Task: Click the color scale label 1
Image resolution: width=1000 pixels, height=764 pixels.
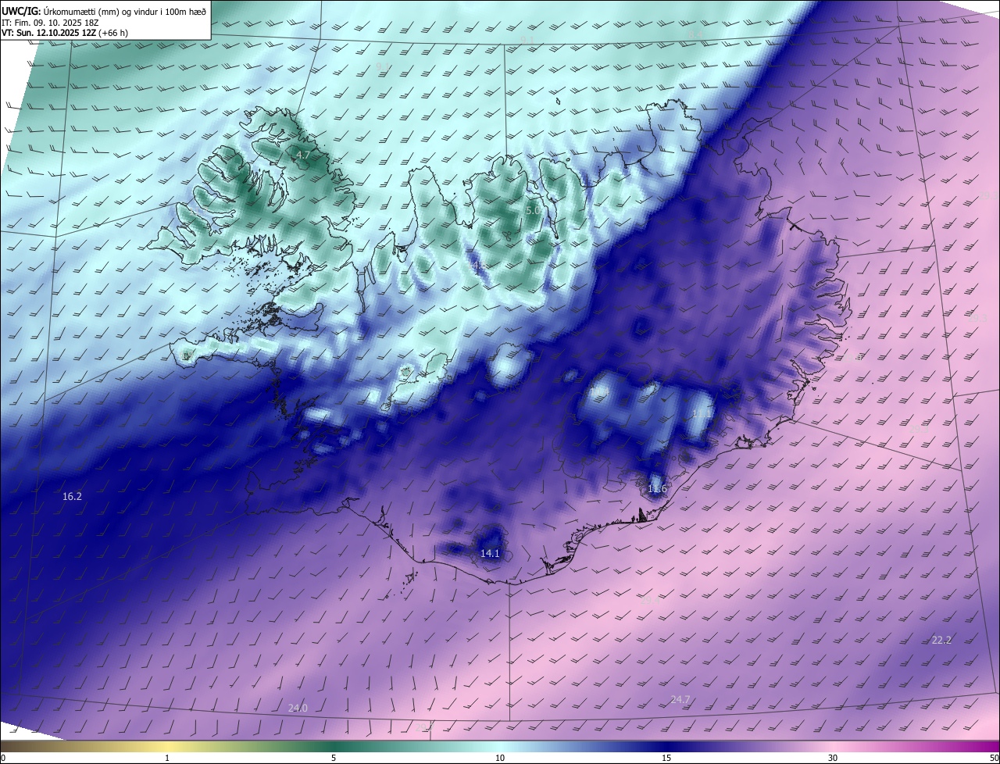Action: click(167, 758)
